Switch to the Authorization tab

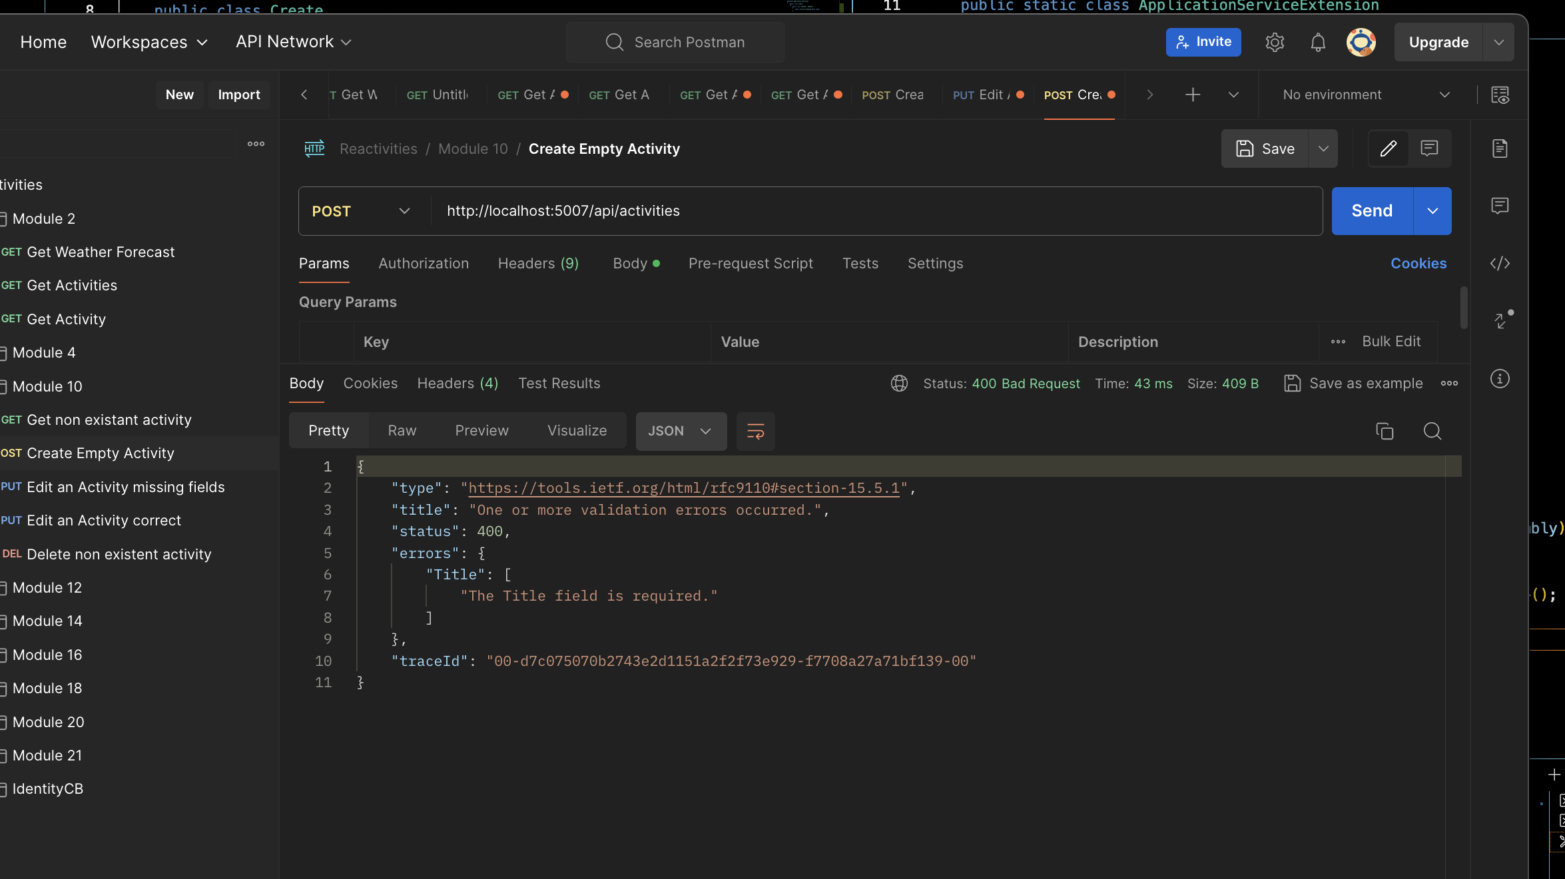(424, 264)
